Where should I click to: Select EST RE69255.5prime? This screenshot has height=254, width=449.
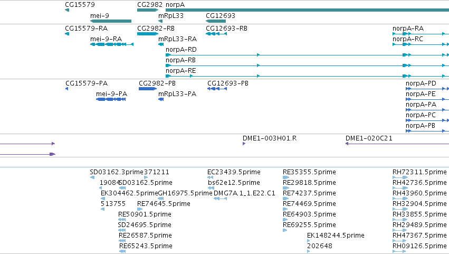(309, 225)
